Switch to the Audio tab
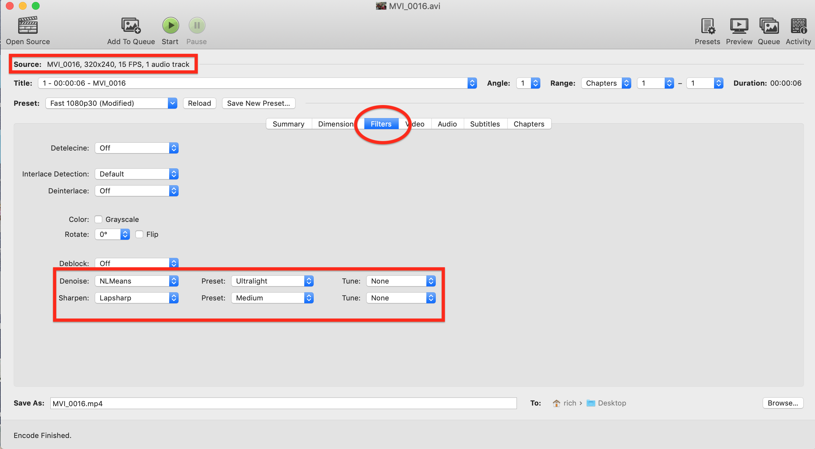Image resolution: width=815 pixels, height=449 pixels. coord(447,124)
